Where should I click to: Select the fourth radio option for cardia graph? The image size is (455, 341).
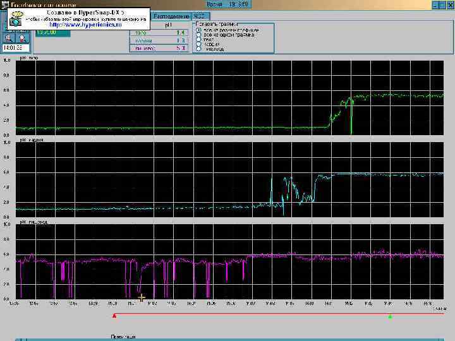(199, 44)
